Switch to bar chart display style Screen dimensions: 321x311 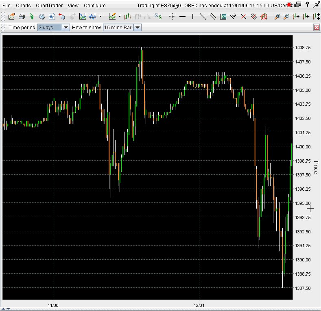[x=127, y=16]
